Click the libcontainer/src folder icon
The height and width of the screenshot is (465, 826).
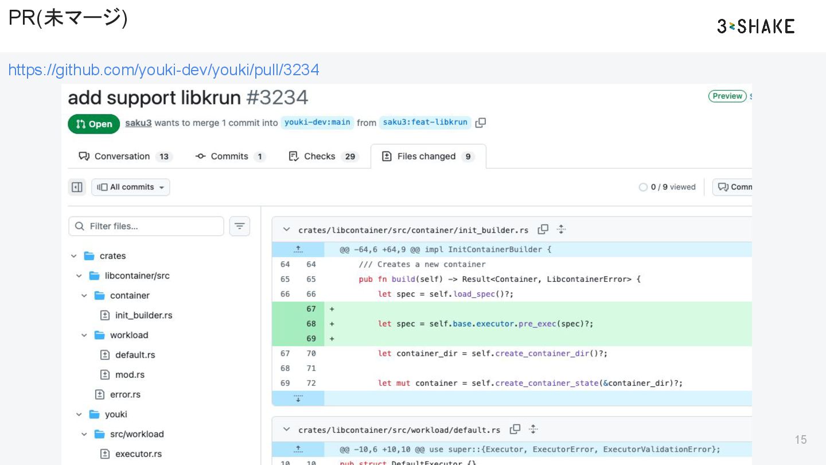94,276
